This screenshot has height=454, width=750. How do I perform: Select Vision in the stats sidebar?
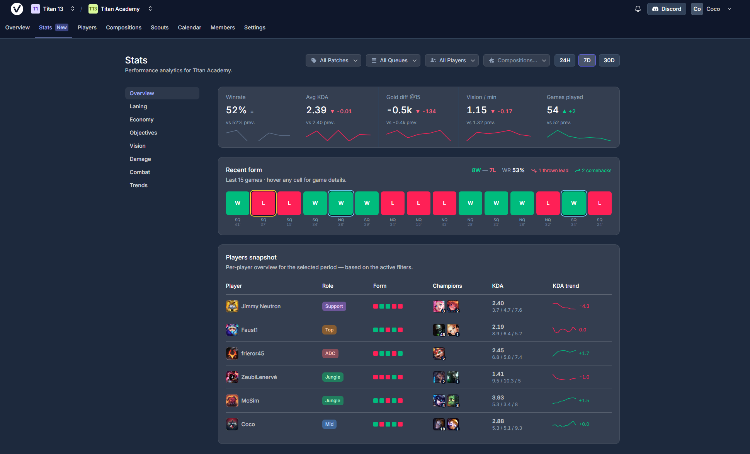162,146
